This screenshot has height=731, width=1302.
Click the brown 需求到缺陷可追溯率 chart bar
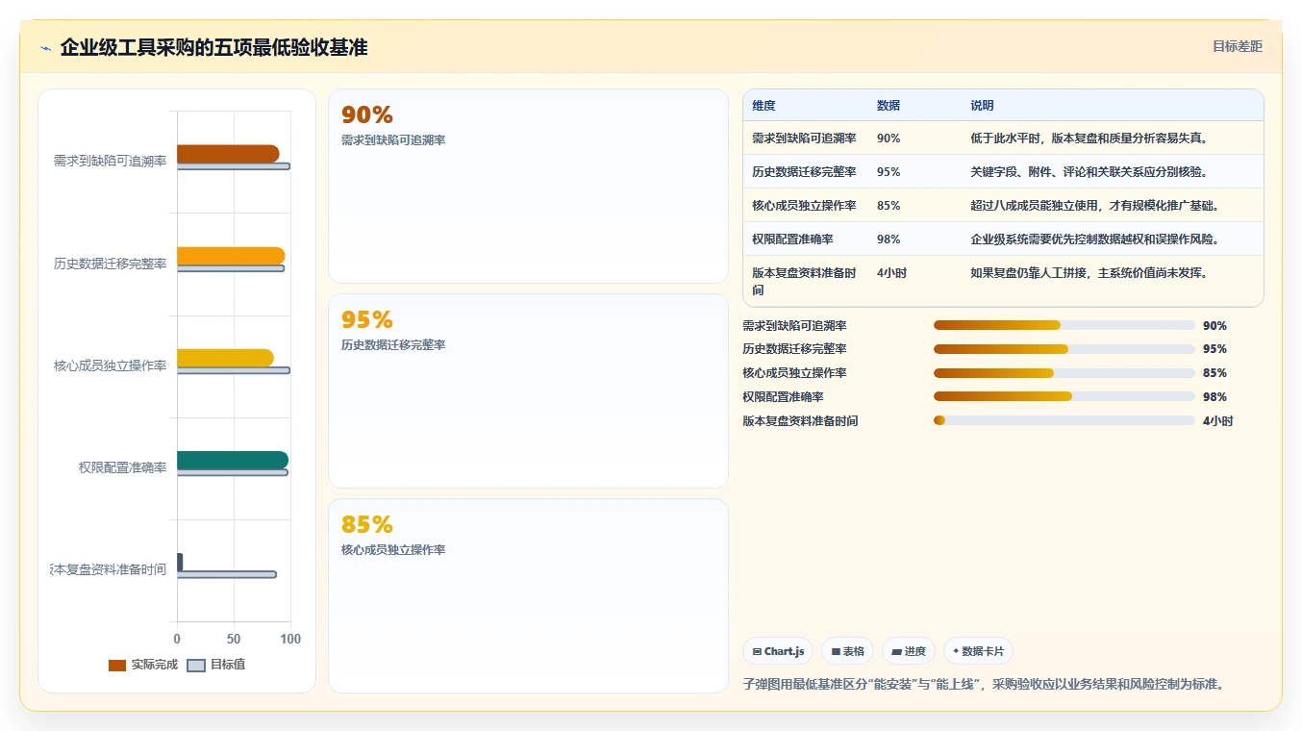228,154
